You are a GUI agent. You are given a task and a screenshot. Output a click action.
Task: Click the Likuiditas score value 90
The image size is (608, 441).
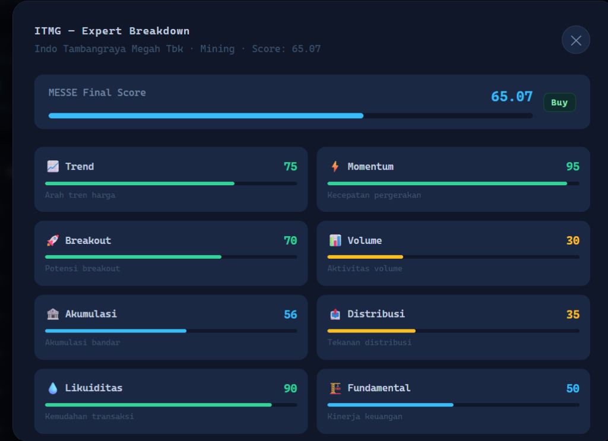coord(290,389)
